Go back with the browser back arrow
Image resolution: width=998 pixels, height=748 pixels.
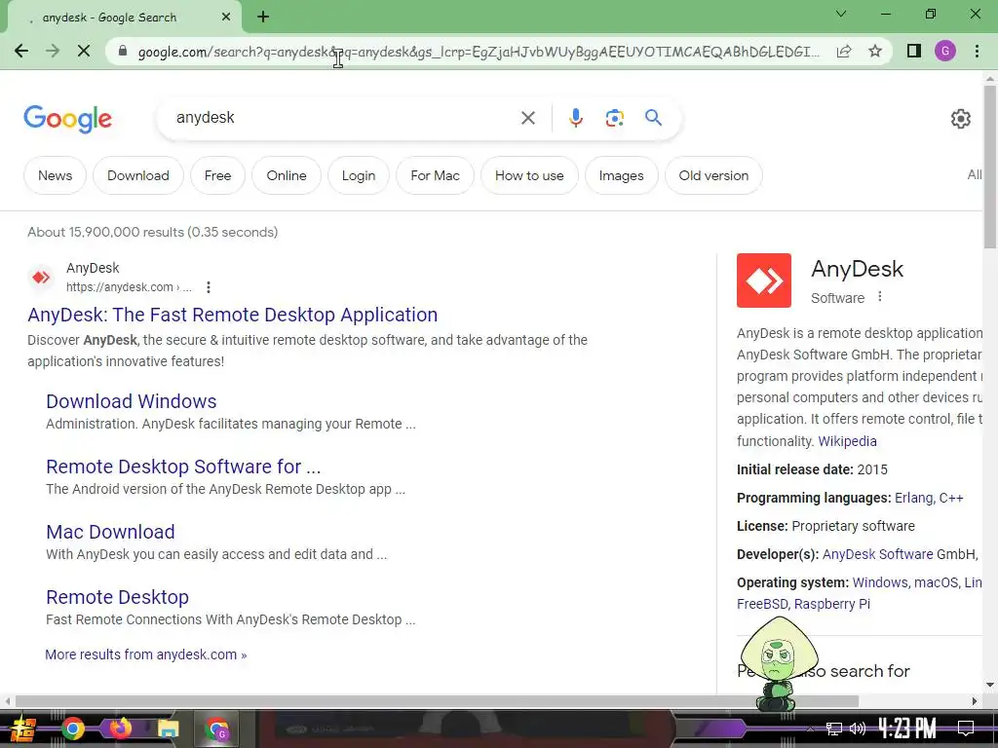click(21, 51)
